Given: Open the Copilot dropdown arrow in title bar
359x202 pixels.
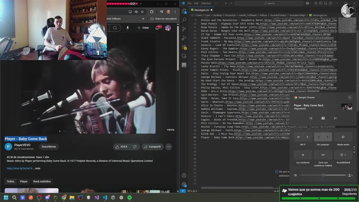Looking at the screenshot, I should [x=310, y=3].
